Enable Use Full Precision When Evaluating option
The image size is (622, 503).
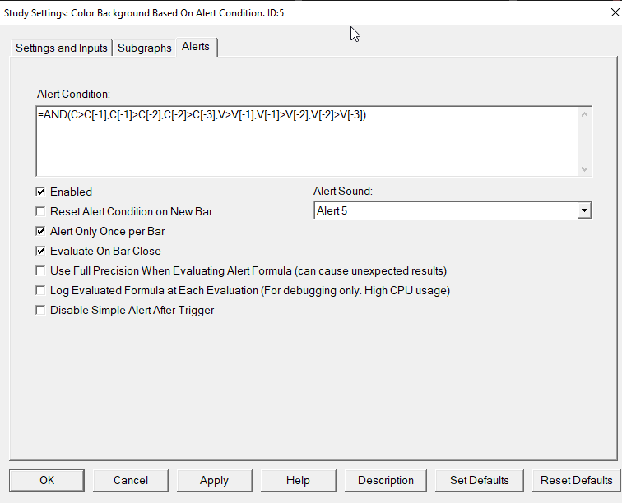tap(40, 270)
